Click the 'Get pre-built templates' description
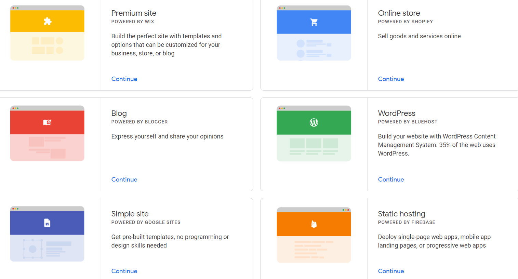 tap(170, 241)
